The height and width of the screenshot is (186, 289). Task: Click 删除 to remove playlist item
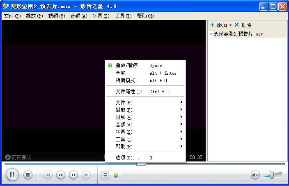pos(243,25)
